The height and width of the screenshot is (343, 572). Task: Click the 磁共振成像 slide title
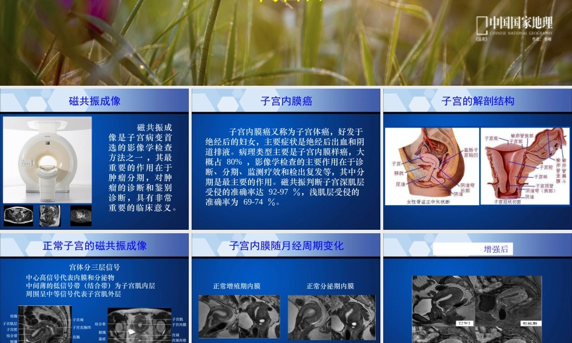coord(95,100)
